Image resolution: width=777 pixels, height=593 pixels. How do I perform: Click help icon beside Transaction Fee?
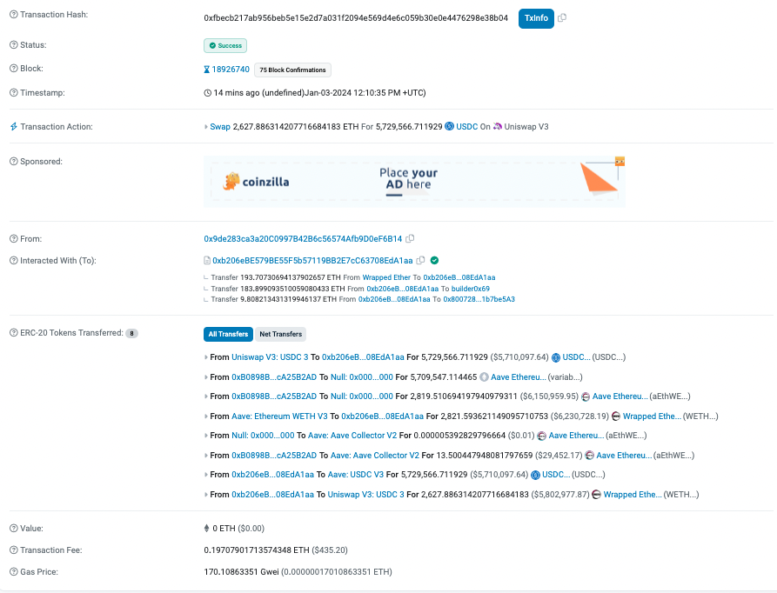point(14,550)
